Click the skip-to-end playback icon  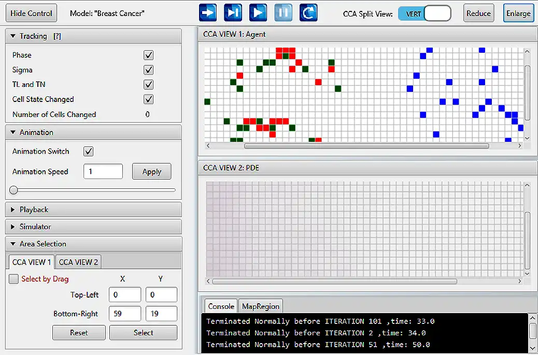click(232, 12)
